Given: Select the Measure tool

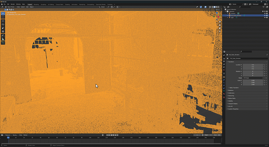Looking at the screenshot, I should click(x=3, y=39).
